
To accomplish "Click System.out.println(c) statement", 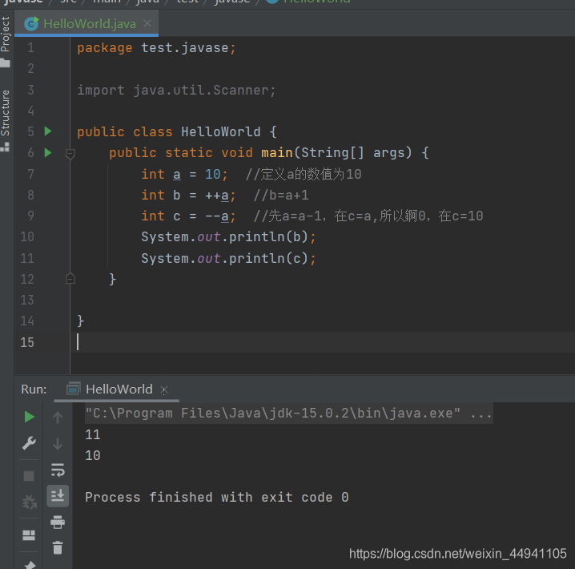I will [228, 258].
